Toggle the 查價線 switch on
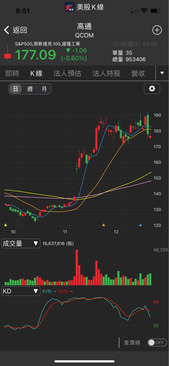This screenshot has width=169, height=366. point(157,342)
